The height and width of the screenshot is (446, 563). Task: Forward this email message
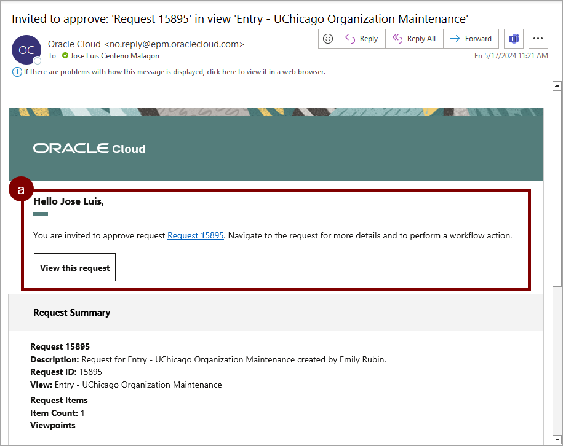coord(471,39)
